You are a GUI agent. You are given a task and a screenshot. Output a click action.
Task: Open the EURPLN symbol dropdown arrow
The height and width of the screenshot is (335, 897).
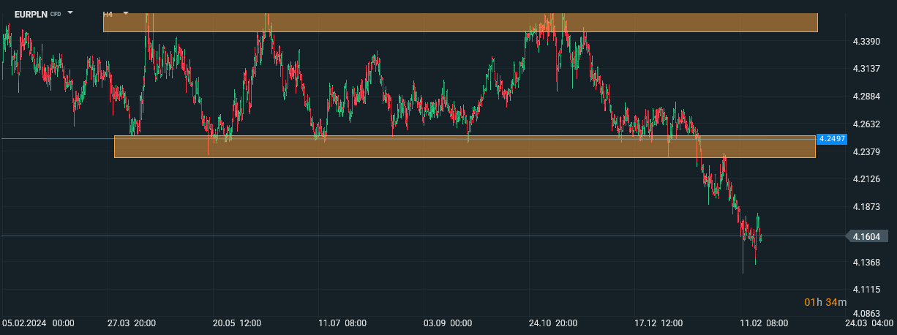pyautogui.click(x=70, y=13)
